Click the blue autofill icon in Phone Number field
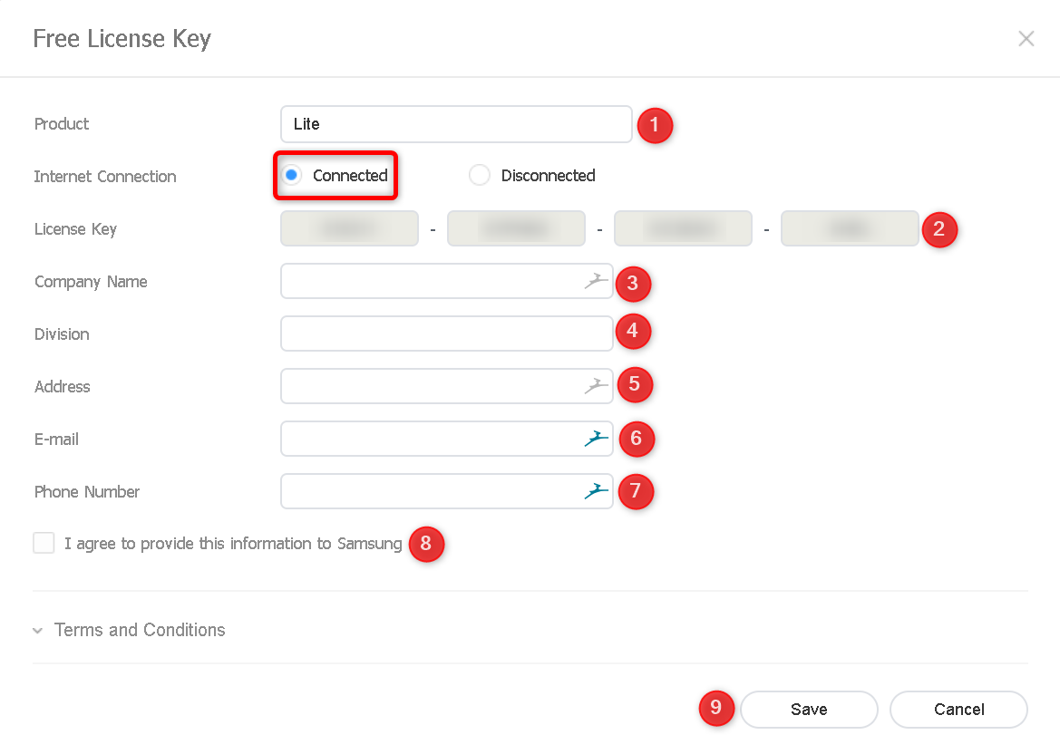Screen dimensions: 1060x754 597,491
